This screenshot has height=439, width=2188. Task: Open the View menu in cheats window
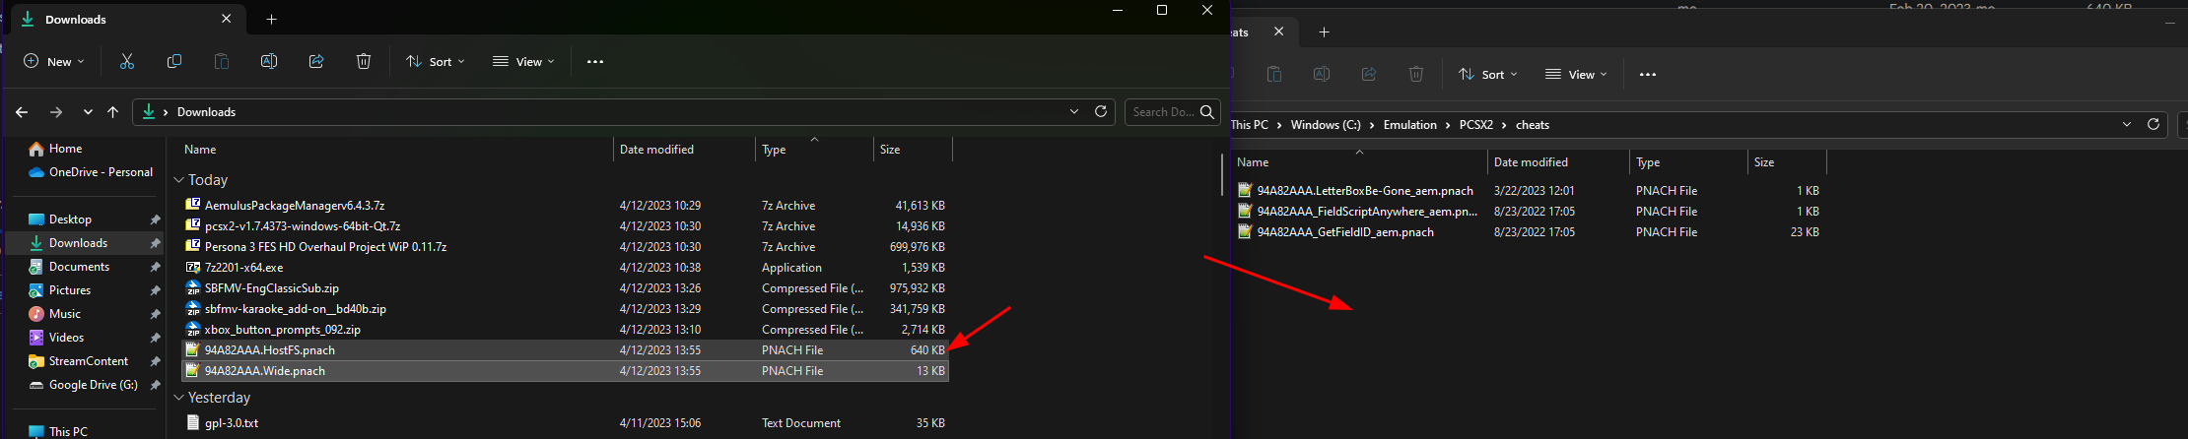(x=1575, y=74)
